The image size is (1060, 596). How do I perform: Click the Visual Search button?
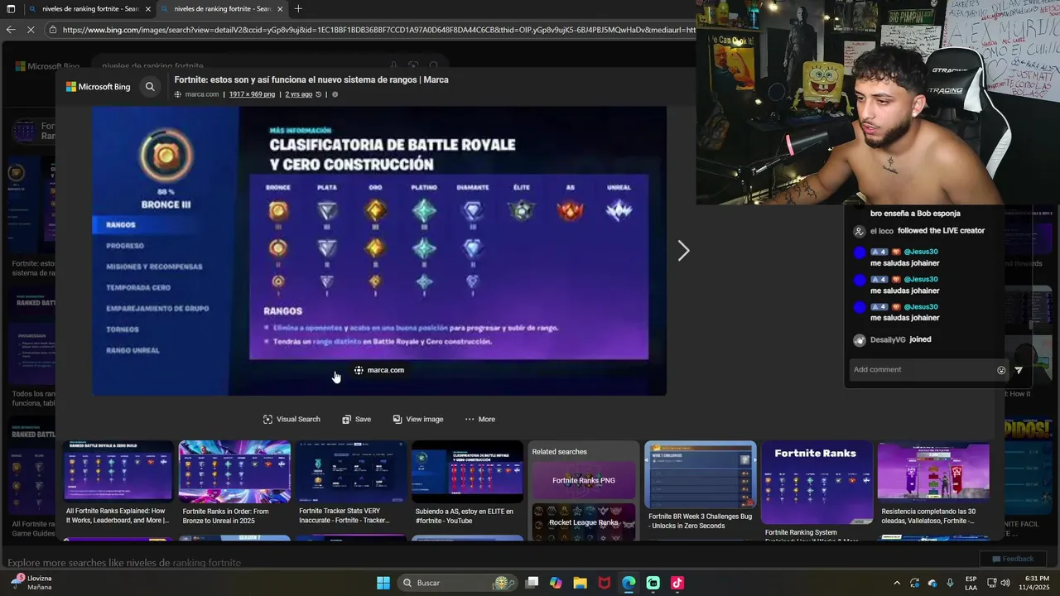(x=291, y=419)
